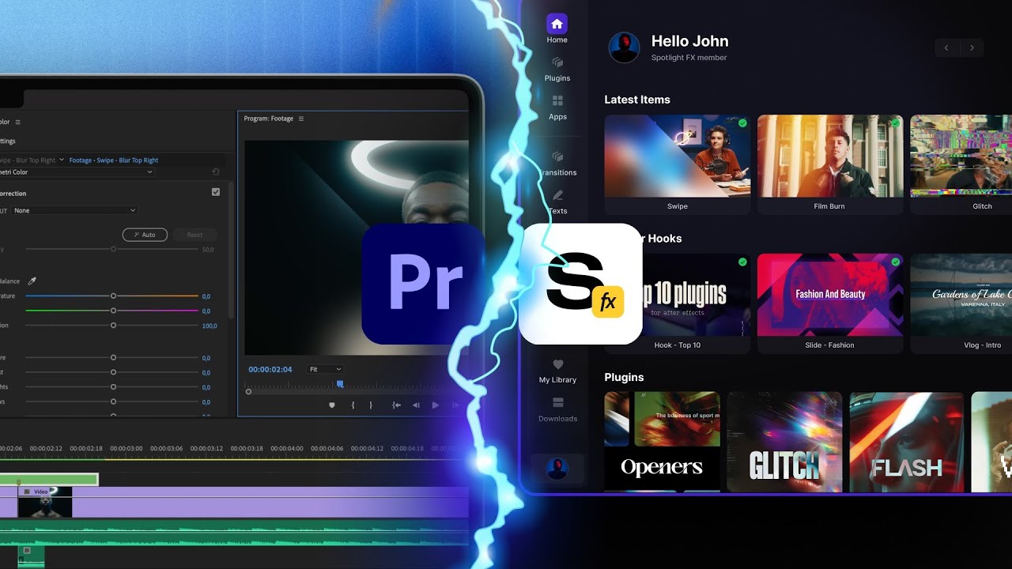This screenshot has width=1012, height=569.
Task: Open Program: Footage panel menu
Action: [300, 119]
